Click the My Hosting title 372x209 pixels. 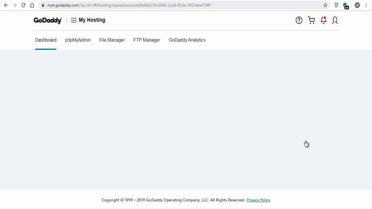click(x=92, y=20)
